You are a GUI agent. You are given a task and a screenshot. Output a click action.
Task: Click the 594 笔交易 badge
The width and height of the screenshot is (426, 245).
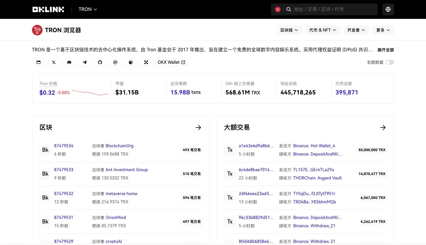coord(192,198)
